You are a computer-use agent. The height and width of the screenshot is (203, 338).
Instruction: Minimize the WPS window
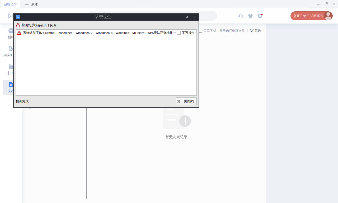(318, 4)
